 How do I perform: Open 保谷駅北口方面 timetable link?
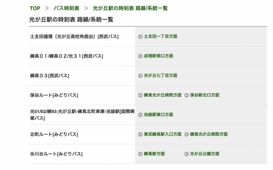pos(204,95)
